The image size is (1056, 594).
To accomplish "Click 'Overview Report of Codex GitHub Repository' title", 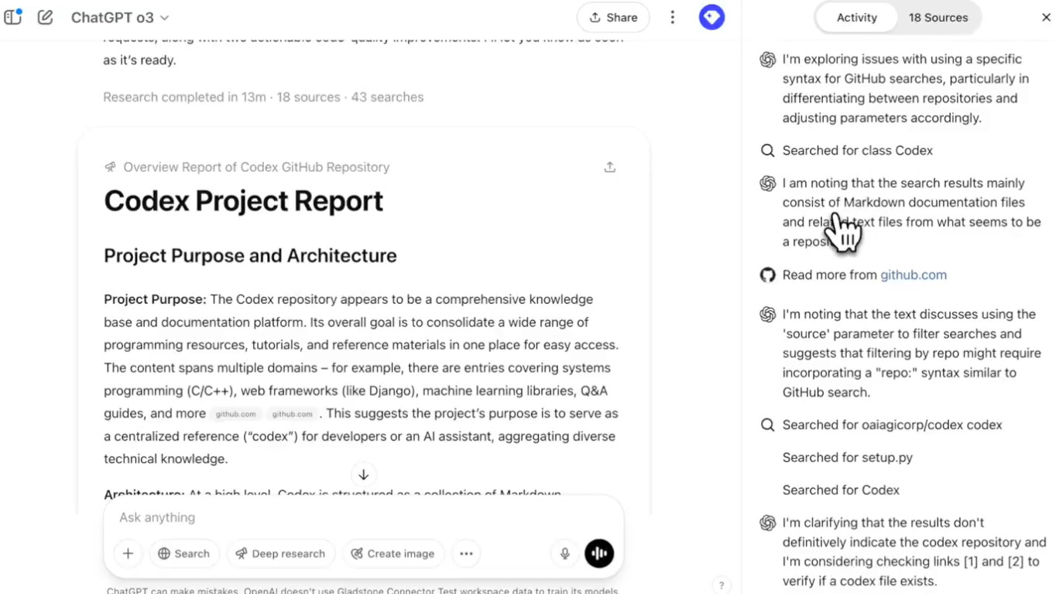I will tap(256, 167).
